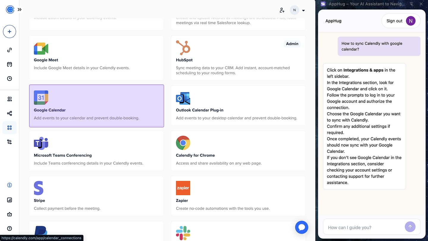Click the invite user icon in the header
Screen dimensions: 428x241
pos(282,10)
